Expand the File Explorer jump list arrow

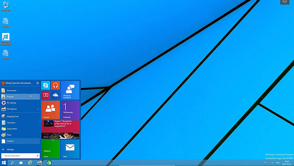[38, 109]
